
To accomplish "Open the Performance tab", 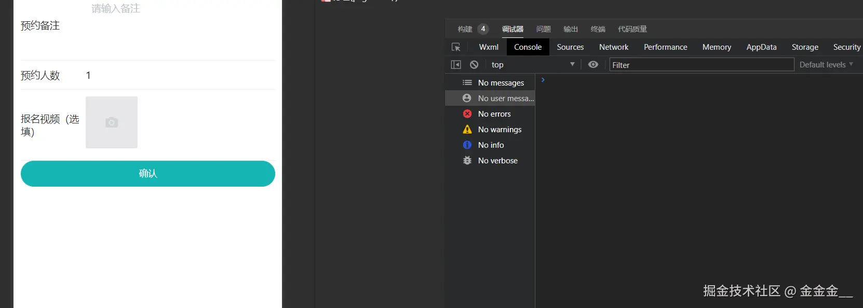I will click(x=666, y=47).
